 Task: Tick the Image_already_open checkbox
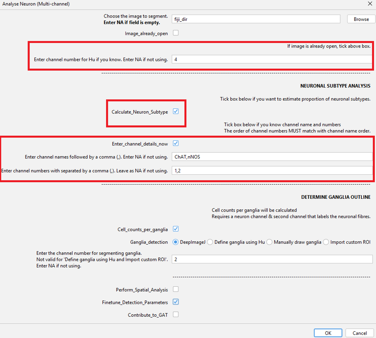176,33
